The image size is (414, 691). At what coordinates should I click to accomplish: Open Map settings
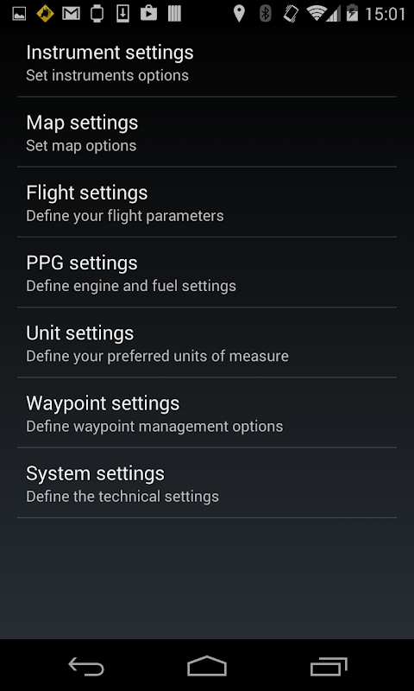[x=207, y=132]
